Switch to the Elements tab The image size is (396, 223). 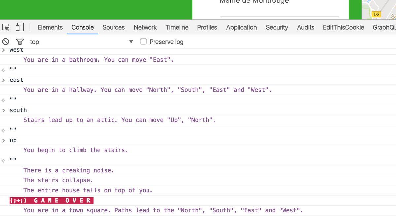[50, 27]
